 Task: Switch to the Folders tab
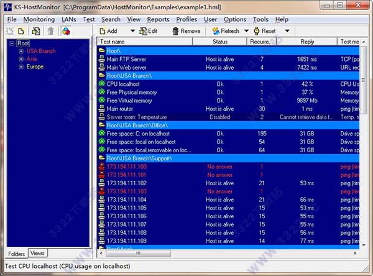pos(16,254)
